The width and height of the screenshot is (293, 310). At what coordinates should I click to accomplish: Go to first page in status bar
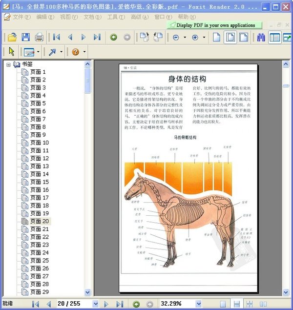tap(36, 304)
